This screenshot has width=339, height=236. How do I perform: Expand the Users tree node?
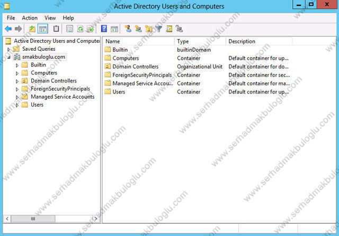[x=17, y=105]
